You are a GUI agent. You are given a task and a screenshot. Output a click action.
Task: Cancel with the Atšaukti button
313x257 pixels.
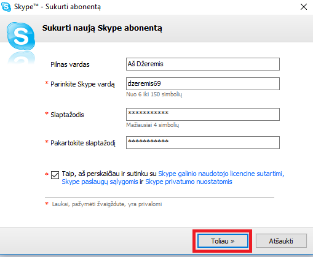pos(281,241)
